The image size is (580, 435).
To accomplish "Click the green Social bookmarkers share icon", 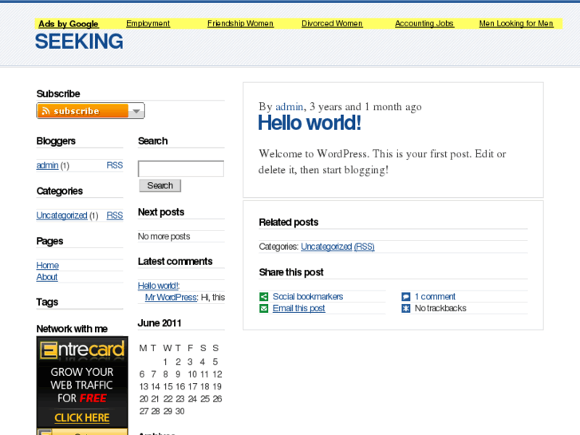I will click(264, 297).
